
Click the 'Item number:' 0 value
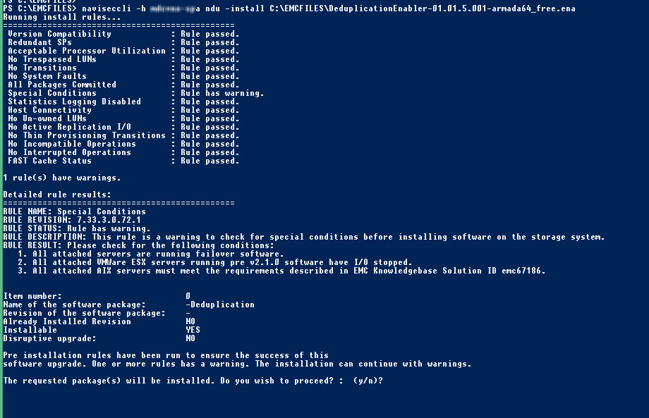[x=188, y=296]
